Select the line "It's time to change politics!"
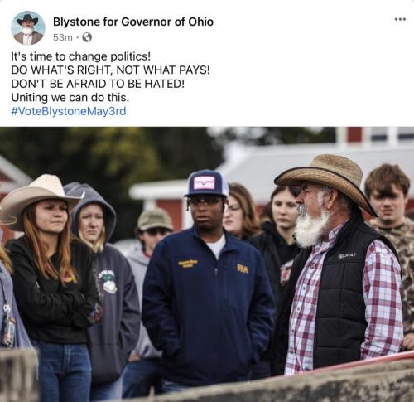 point(81,56)
